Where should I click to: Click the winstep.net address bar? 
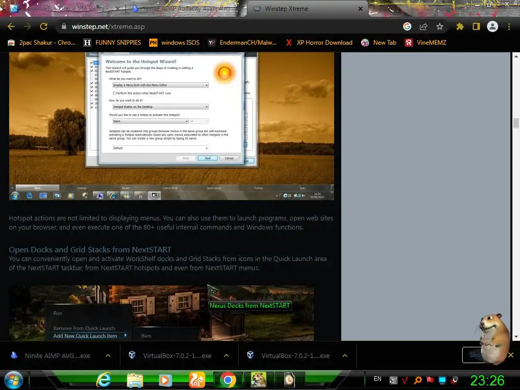[229, 26]
